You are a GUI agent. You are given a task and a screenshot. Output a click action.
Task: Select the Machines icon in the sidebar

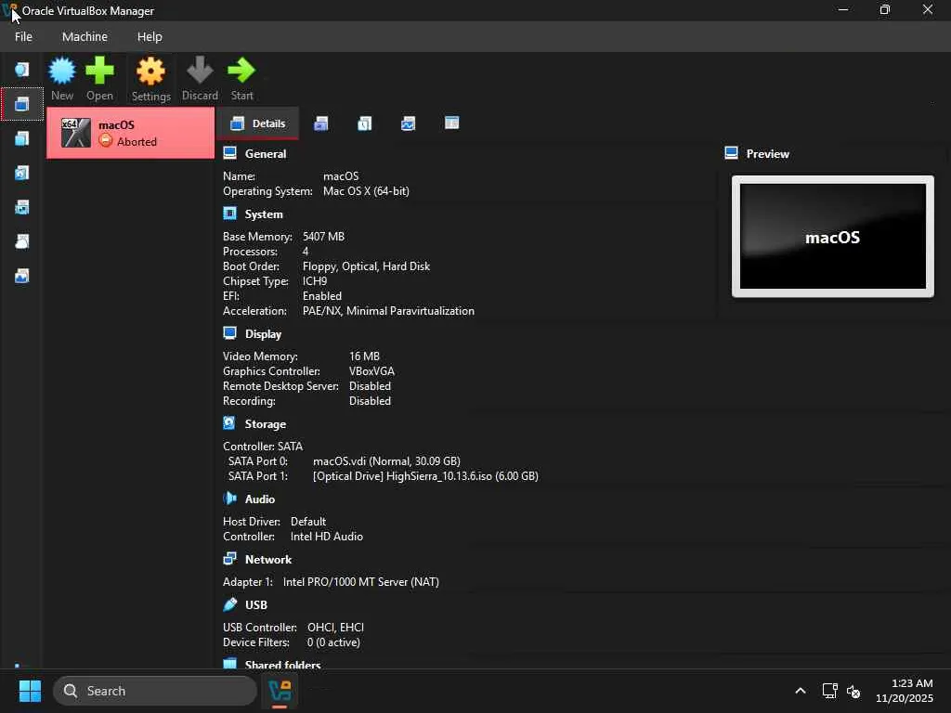pyautogui.click(x=22, y=104)
